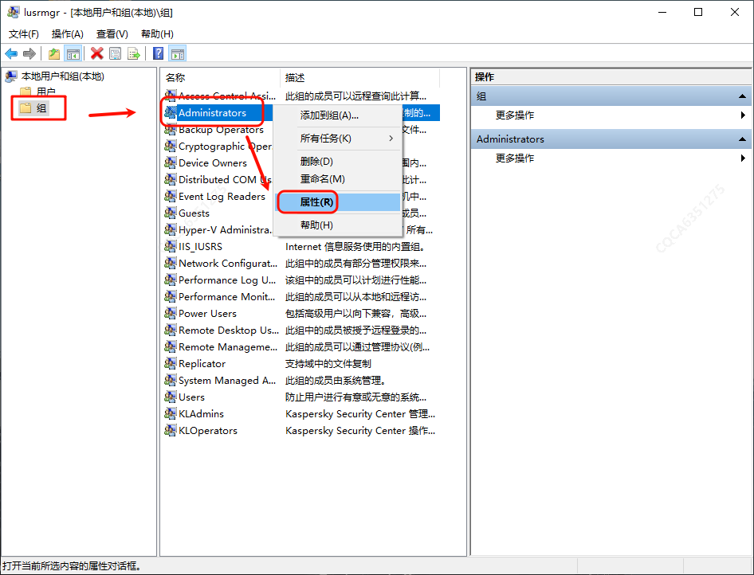Click the 名称 column header
This screenshot has height=575, width=754.
click(x=175, y=77)
